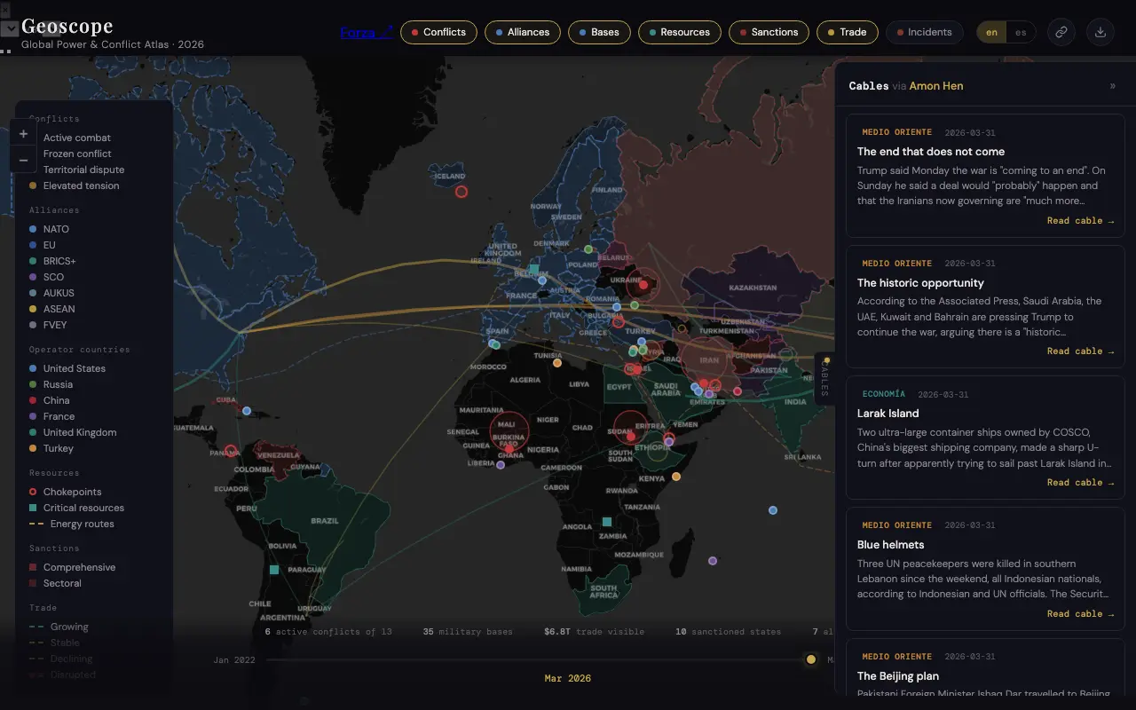Click the timeline marker near Mar 2026
Viewport: 1136px width, 710px height.
pyautogui.click(x=810, y=659)
